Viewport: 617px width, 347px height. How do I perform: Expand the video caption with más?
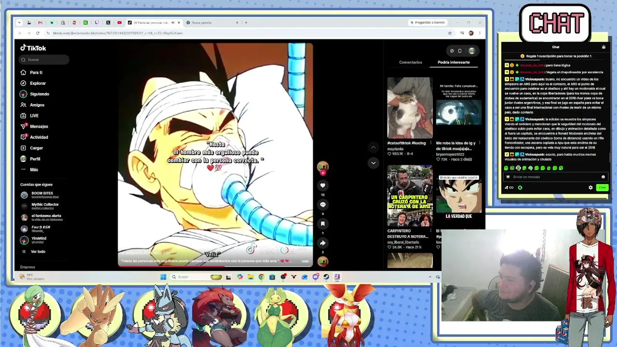pyautogui.click(x=305, y=261)
